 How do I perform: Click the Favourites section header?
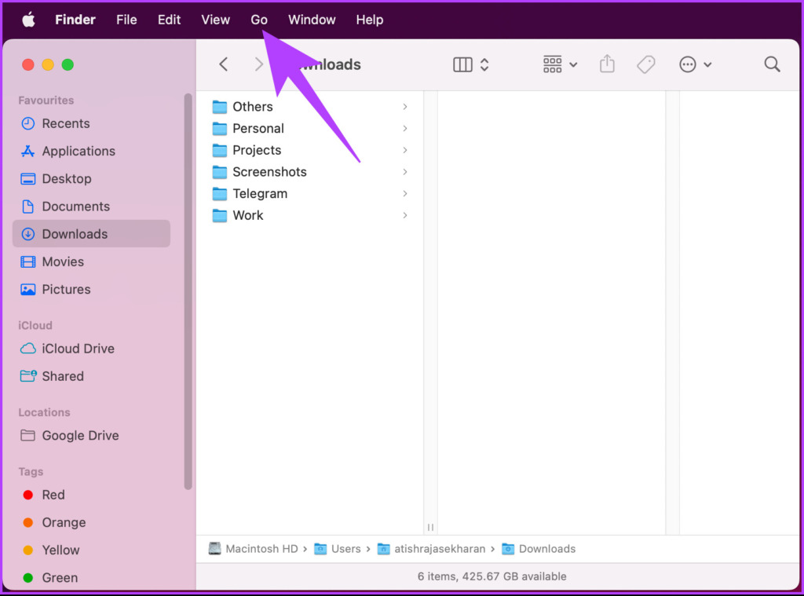tap(46, 101)
